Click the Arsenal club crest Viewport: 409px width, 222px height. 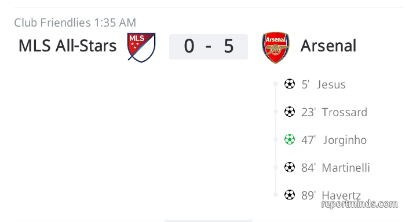pyautogui.click(x=276, y=47)
